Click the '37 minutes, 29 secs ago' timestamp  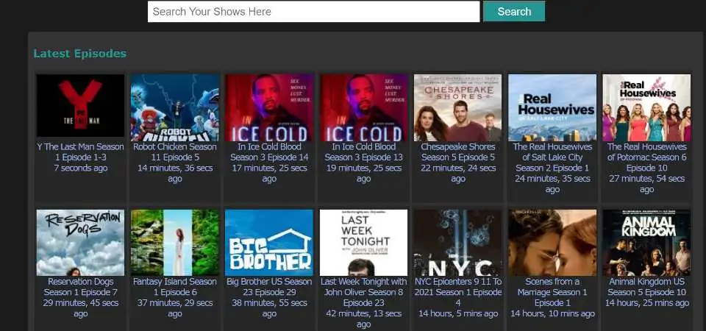tap(175, 308)
